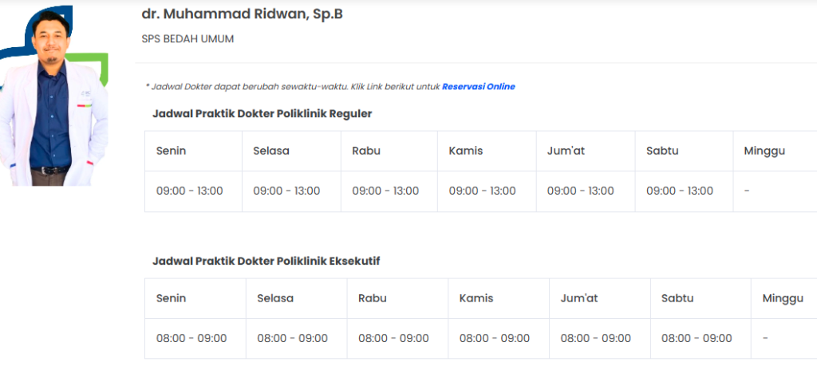Select Selasa header in the Eksekutif schedule
This screenshot has width=817, height=366.
point(275,298)
